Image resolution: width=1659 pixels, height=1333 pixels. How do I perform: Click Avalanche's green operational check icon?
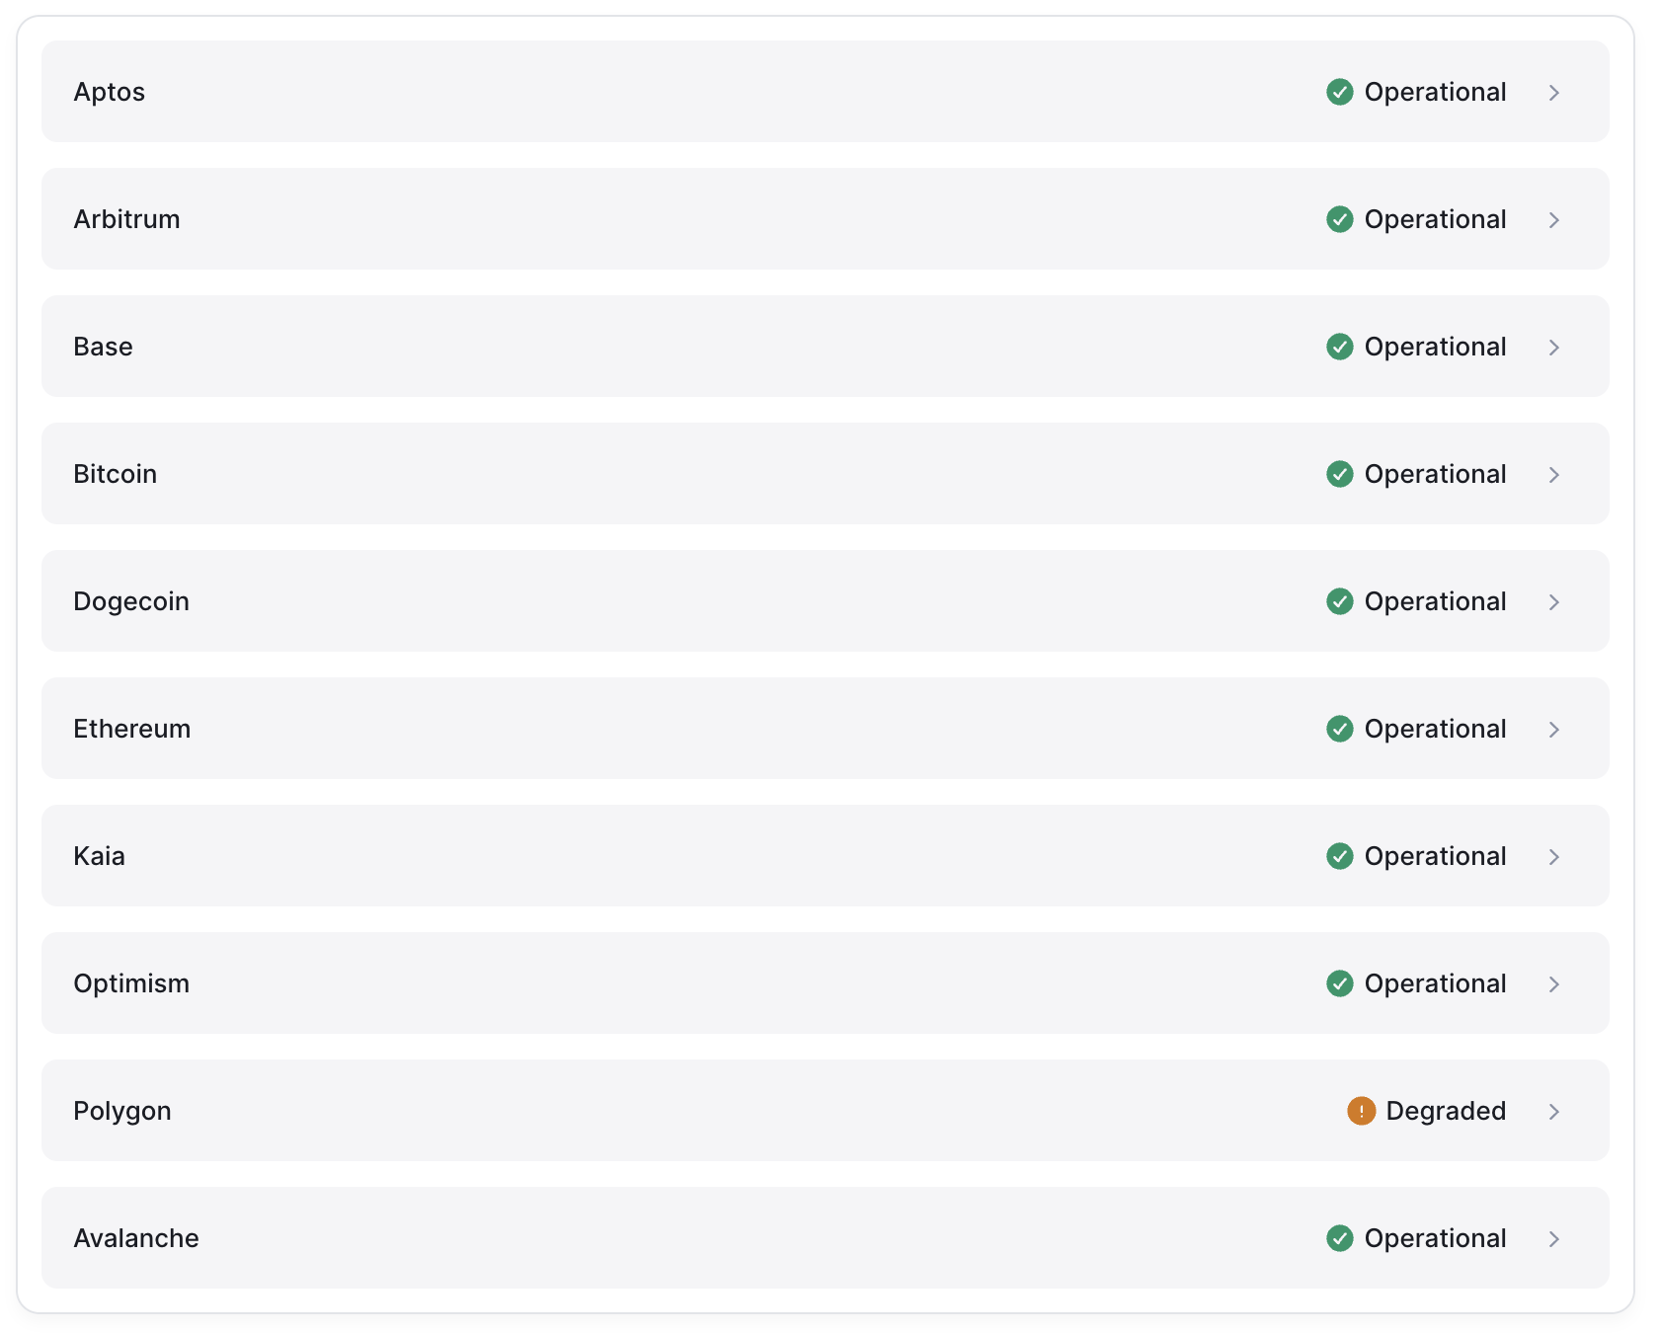(x=1339, y=1238)
